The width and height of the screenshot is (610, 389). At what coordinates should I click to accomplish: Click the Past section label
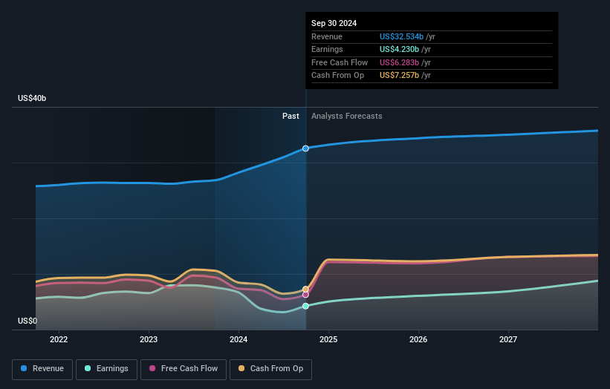click(291, 116)
